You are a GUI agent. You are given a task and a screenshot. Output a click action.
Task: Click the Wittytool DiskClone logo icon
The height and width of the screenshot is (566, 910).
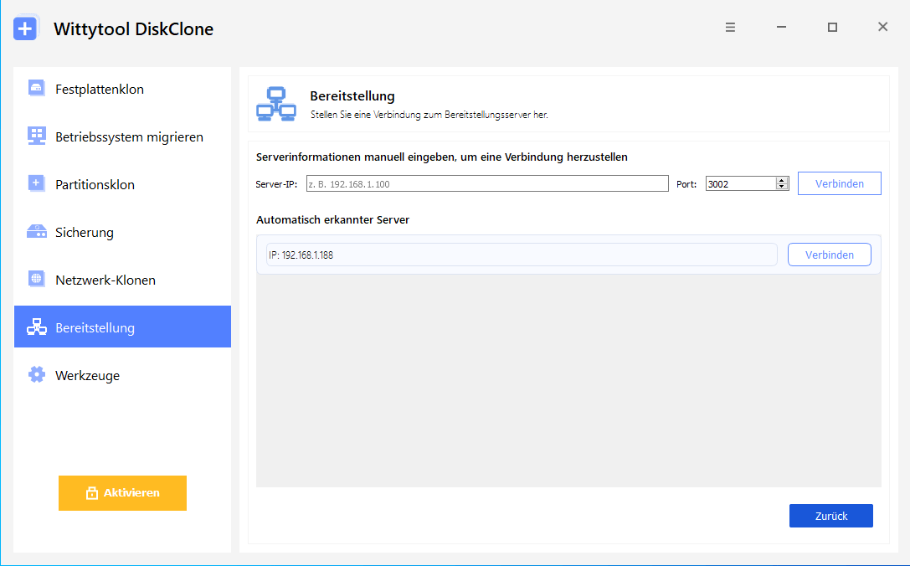click(26, 28)
